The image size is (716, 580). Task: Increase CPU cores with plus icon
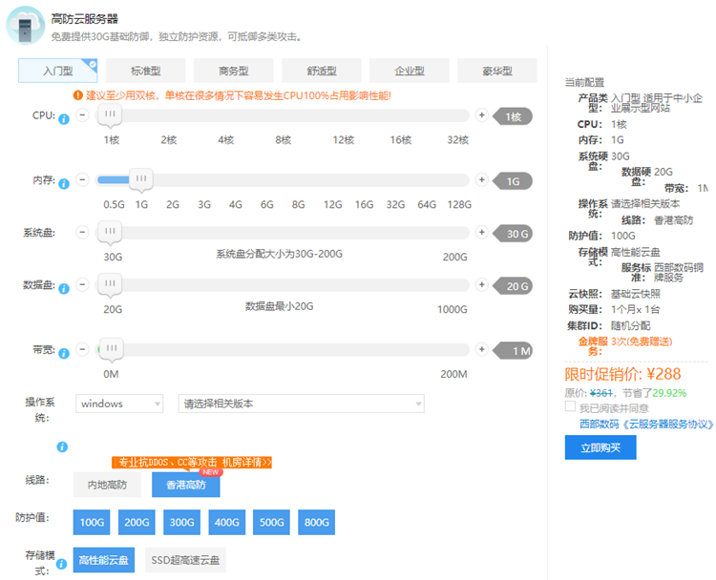[481, 115]
